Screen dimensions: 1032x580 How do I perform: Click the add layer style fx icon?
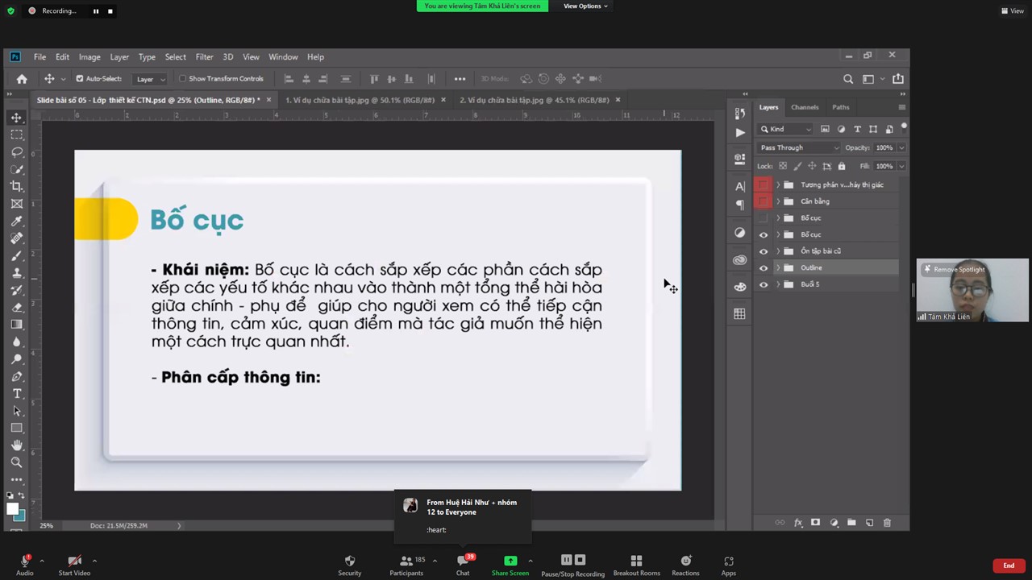point(798,523)
